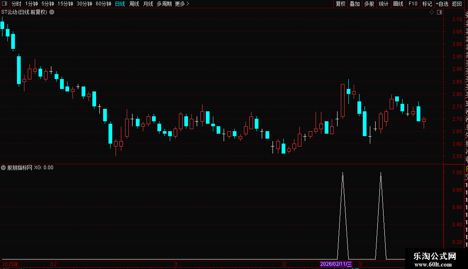468x269 pixels.
Task: Click the XG: 0.00 indicator value
Action: click(43, 168)
